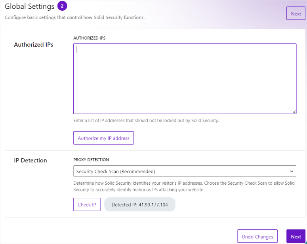
Task: Focus the Authorized IPs text area
Action: 185,79
